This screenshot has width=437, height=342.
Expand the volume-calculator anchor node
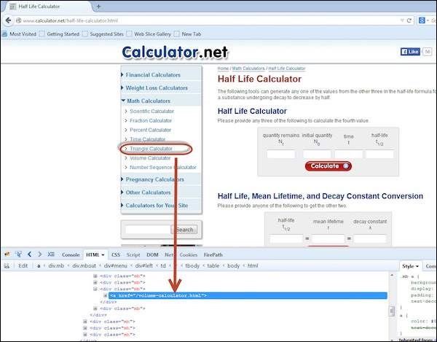[106, 295]
